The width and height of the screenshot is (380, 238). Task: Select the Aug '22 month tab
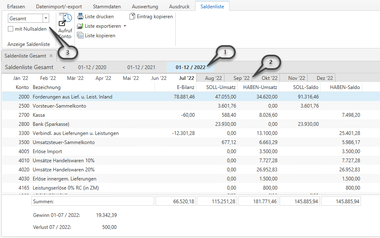coord(213,78)
